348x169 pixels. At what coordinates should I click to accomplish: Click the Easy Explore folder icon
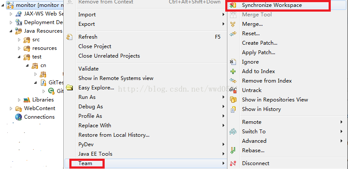coord(69,88)
